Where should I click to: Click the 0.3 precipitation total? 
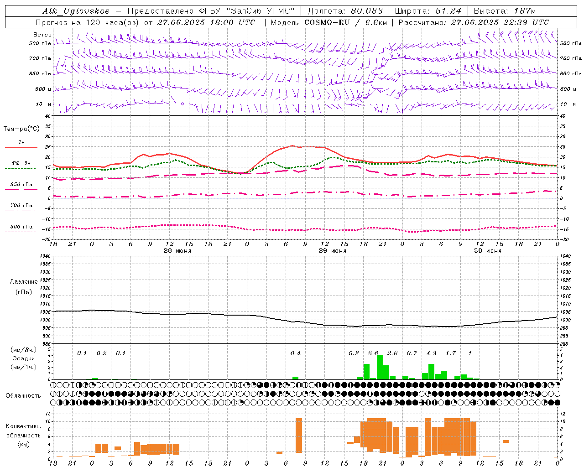pyautogui.click(x=354, y=353)
